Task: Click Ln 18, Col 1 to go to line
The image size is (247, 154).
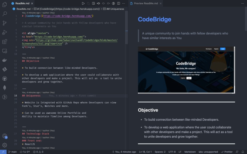Action: 145,152
